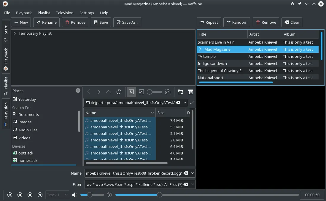
Task: Pause playback with the pause button
Action: pos(20,195)
